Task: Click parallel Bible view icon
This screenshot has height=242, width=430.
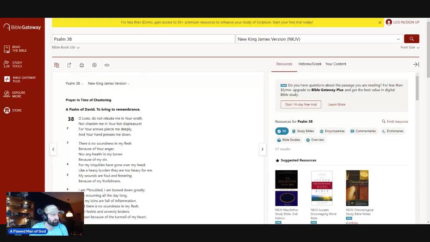Action: pyautogui.click(x=57, y=65)
